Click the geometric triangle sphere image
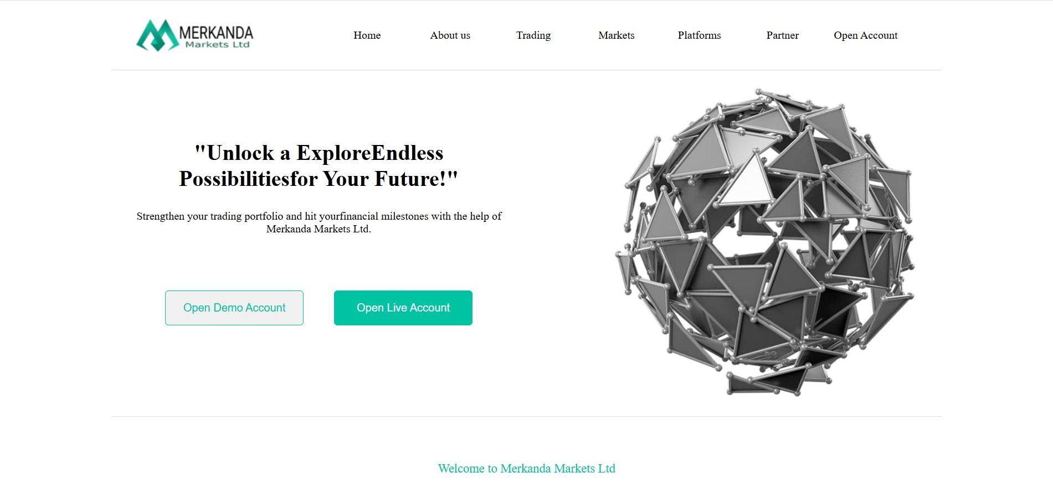Screen dimensions: 1053x498 (764, 242)
